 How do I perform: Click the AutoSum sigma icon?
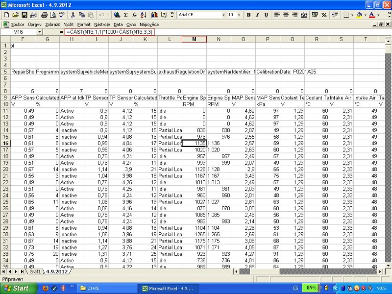pos(126,15)
